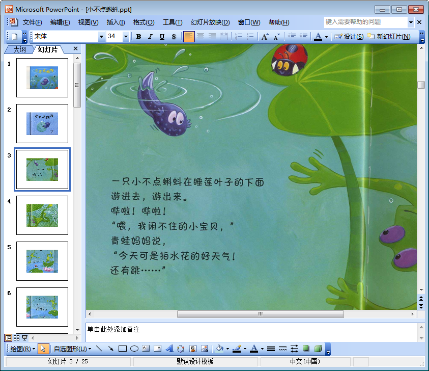429x371 pixels.
Task: Toggle numbered list
Action: [239, 37]
